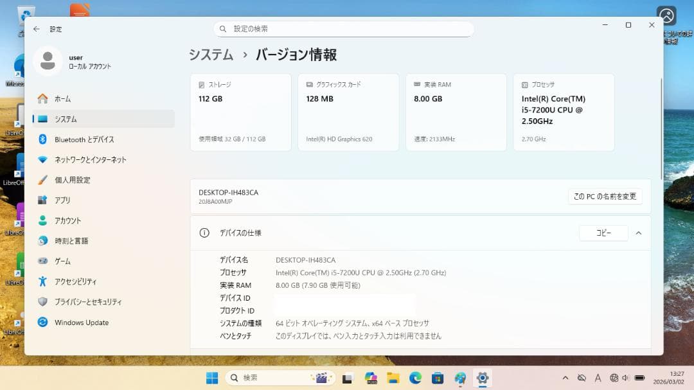The width and height of the screenshot is (694, 390).
Task: Show hidden tray icons chevron
Action: coord(565,378)
